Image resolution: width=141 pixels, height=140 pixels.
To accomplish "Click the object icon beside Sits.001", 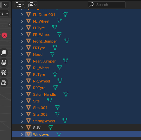I will click(28, 108).
